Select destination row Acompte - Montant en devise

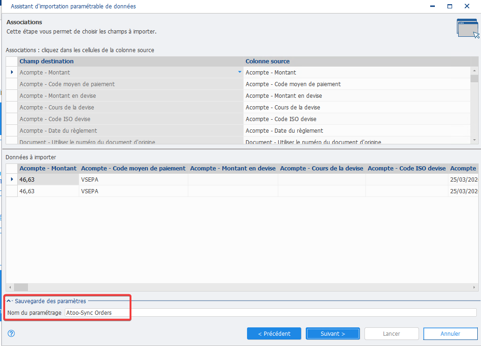click(131, 95)
